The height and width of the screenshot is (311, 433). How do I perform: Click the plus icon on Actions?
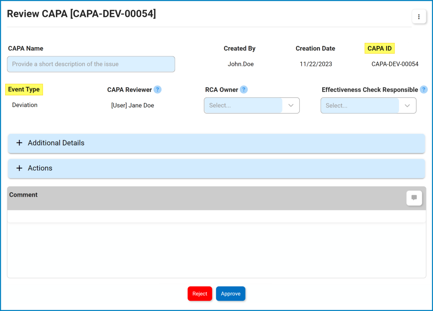point(19,168)
